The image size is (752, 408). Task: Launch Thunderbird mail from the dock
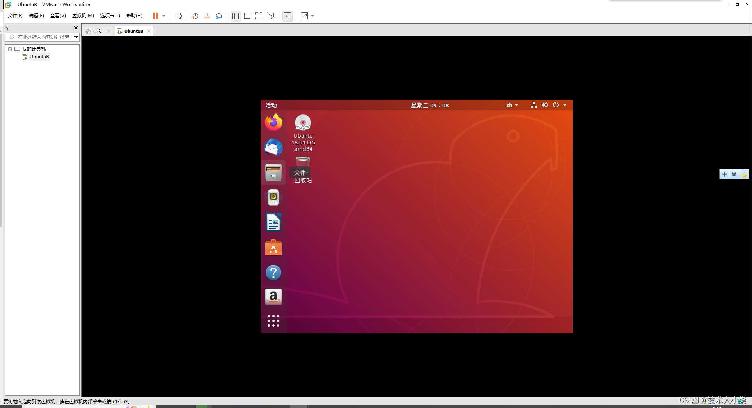pos(273,148)
